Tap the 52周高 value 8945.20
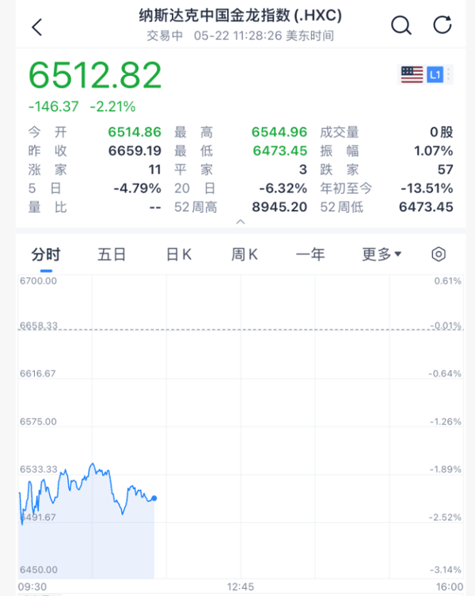Viewport: 475px width, 596px height. click(x=279, y=207)
